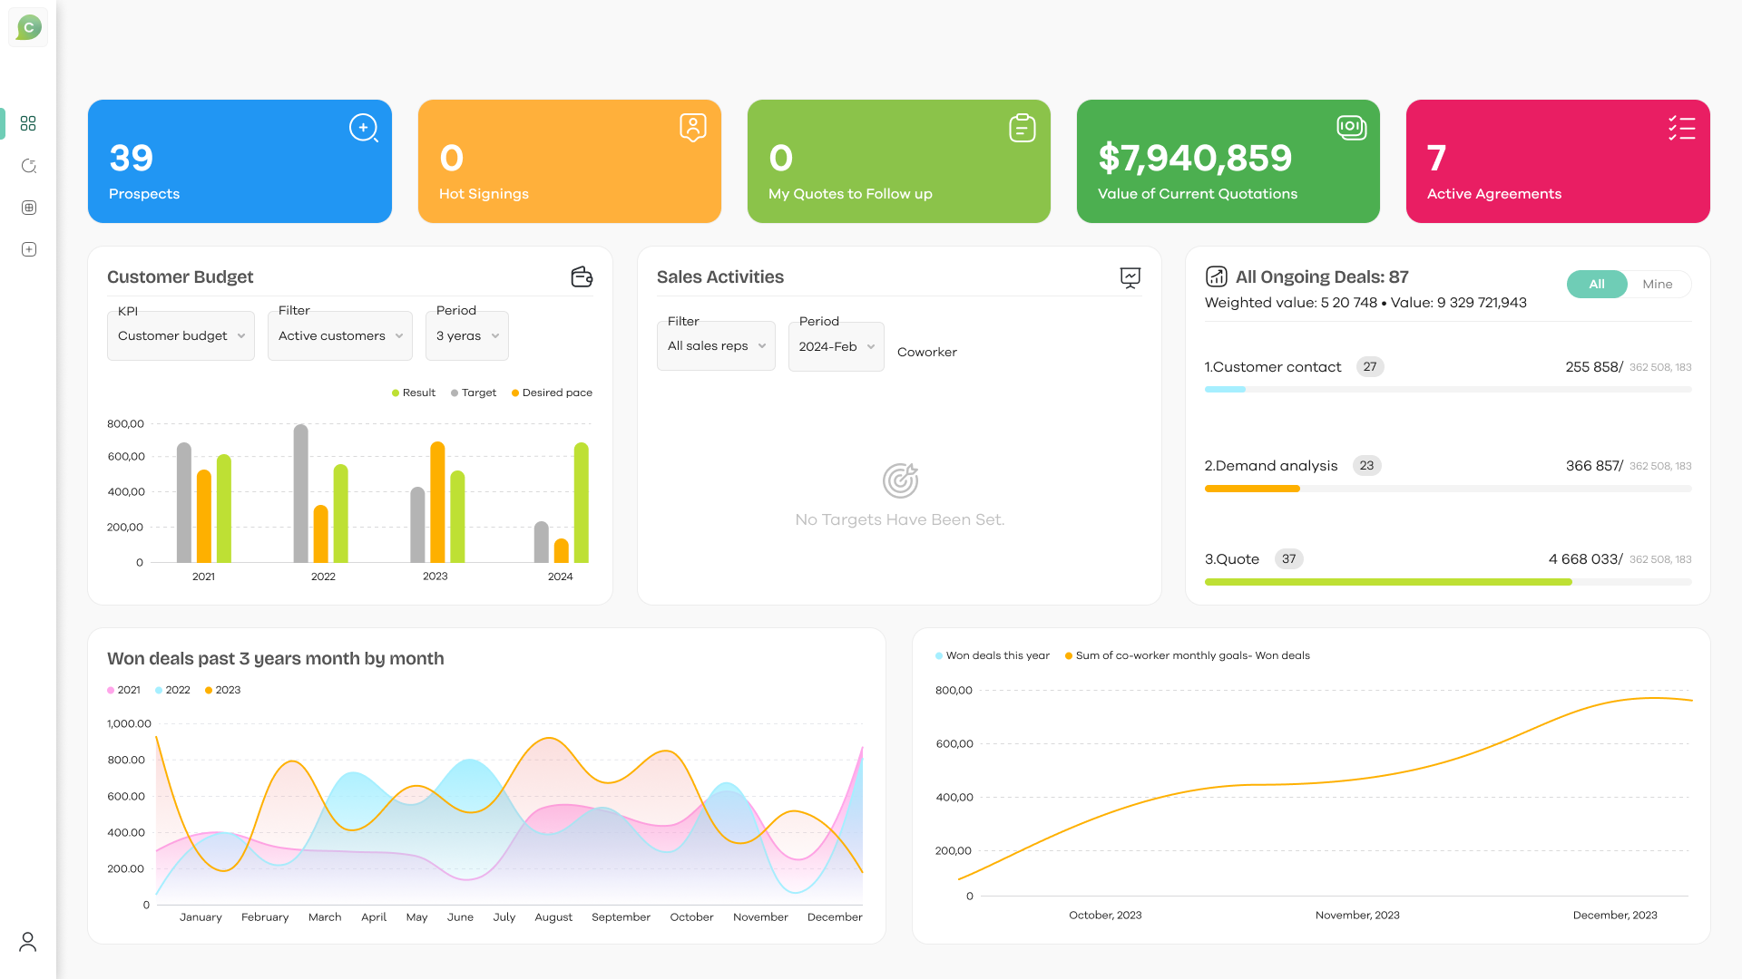This screenshot has height=979, width=1742.
Task: Click the chart icon in Sales Activities header
Action: coord(1130,278)
